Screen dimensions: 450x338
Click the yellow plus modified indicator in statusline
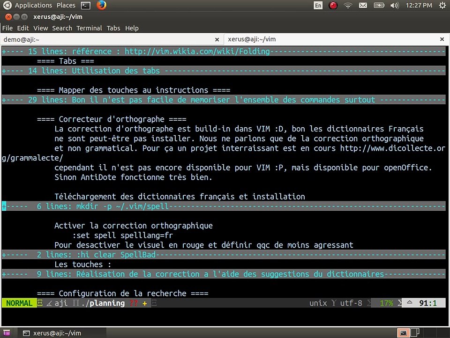(x=145, y=303)
